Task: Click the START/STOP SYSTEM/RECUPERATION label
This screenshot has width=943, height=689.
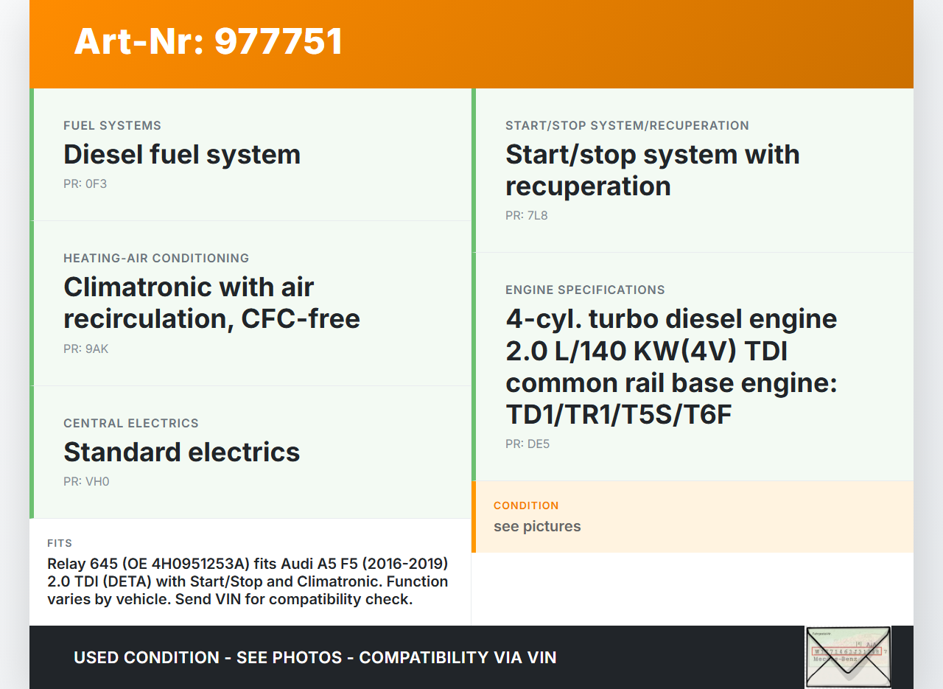Action: [627, 125]
